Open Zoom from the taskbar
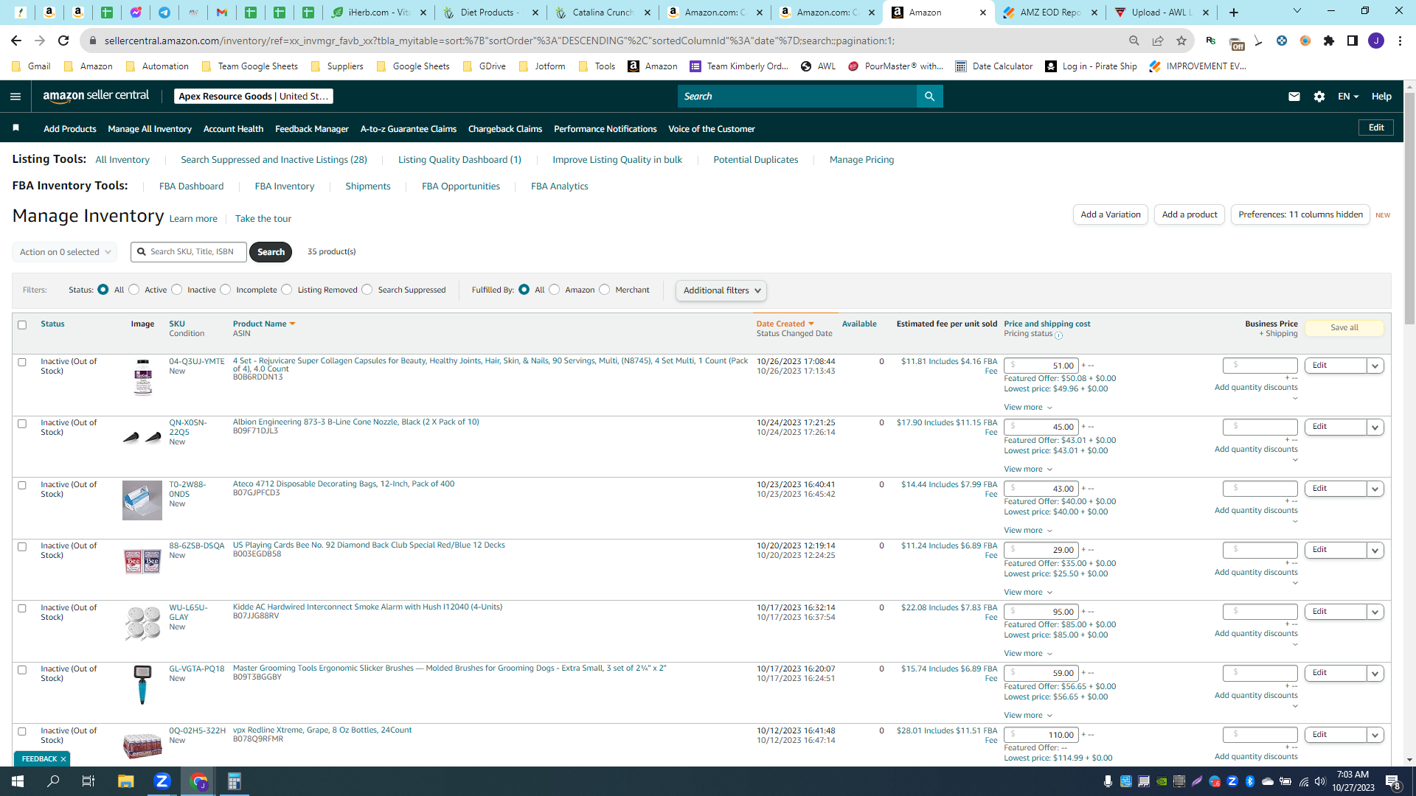Viewport: 1416px width, 796px height. (162, 781)
